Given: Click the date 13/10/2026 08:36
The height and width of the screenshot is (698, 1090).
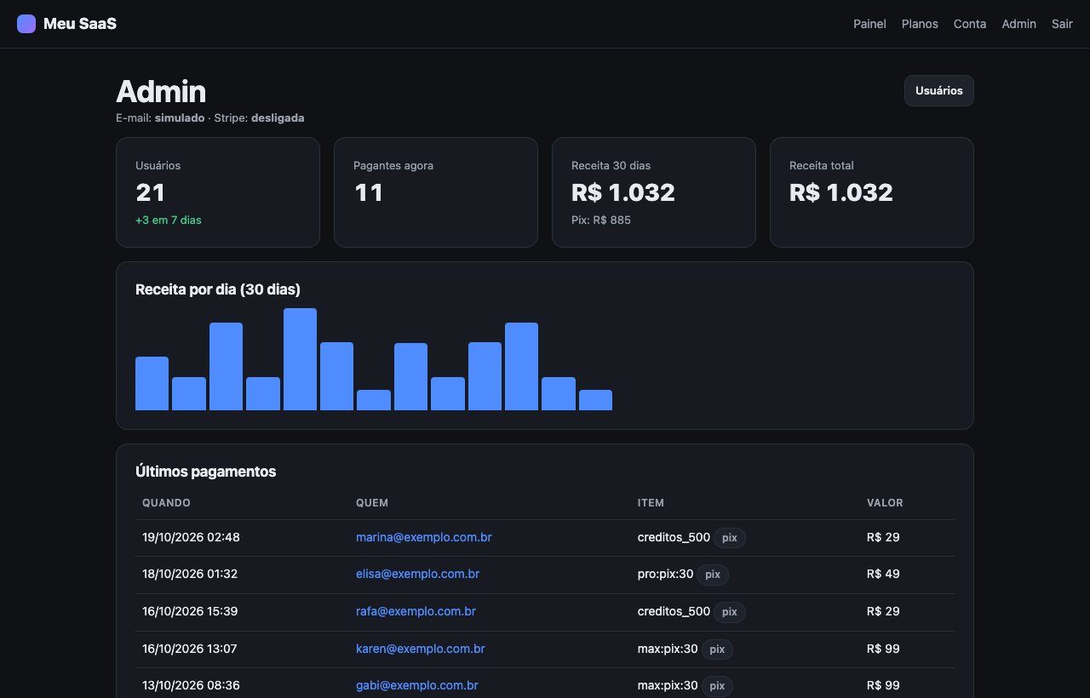Looking at the screenshot, I should (191, 685).
